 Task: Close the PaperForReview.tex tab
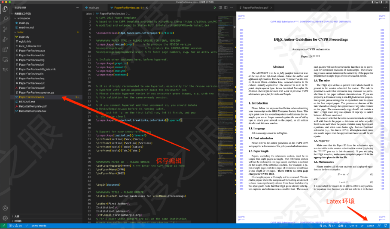click(x=147, y=8)
